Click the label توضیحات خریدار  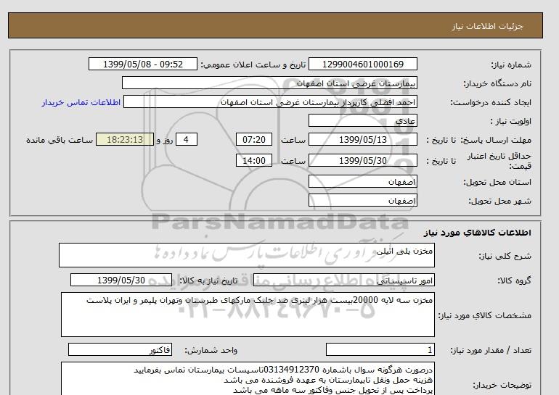pyautogui.click(x=502, y=386)
